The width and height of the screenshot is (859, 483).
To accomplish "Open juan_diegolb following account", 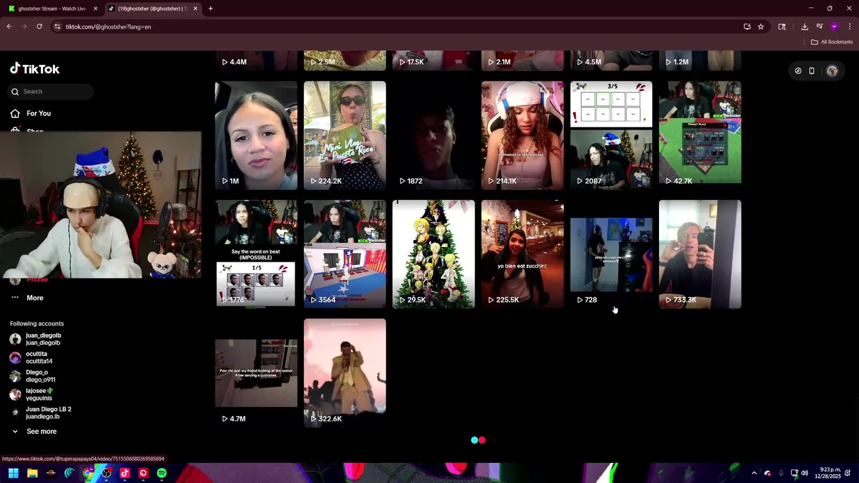I will (43, 339).
